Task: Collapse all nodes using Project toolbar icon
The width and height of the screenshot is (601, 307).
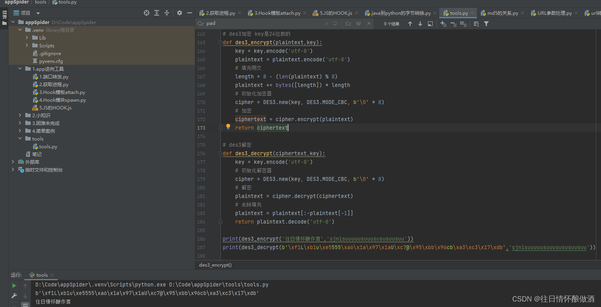Action: 167,12
